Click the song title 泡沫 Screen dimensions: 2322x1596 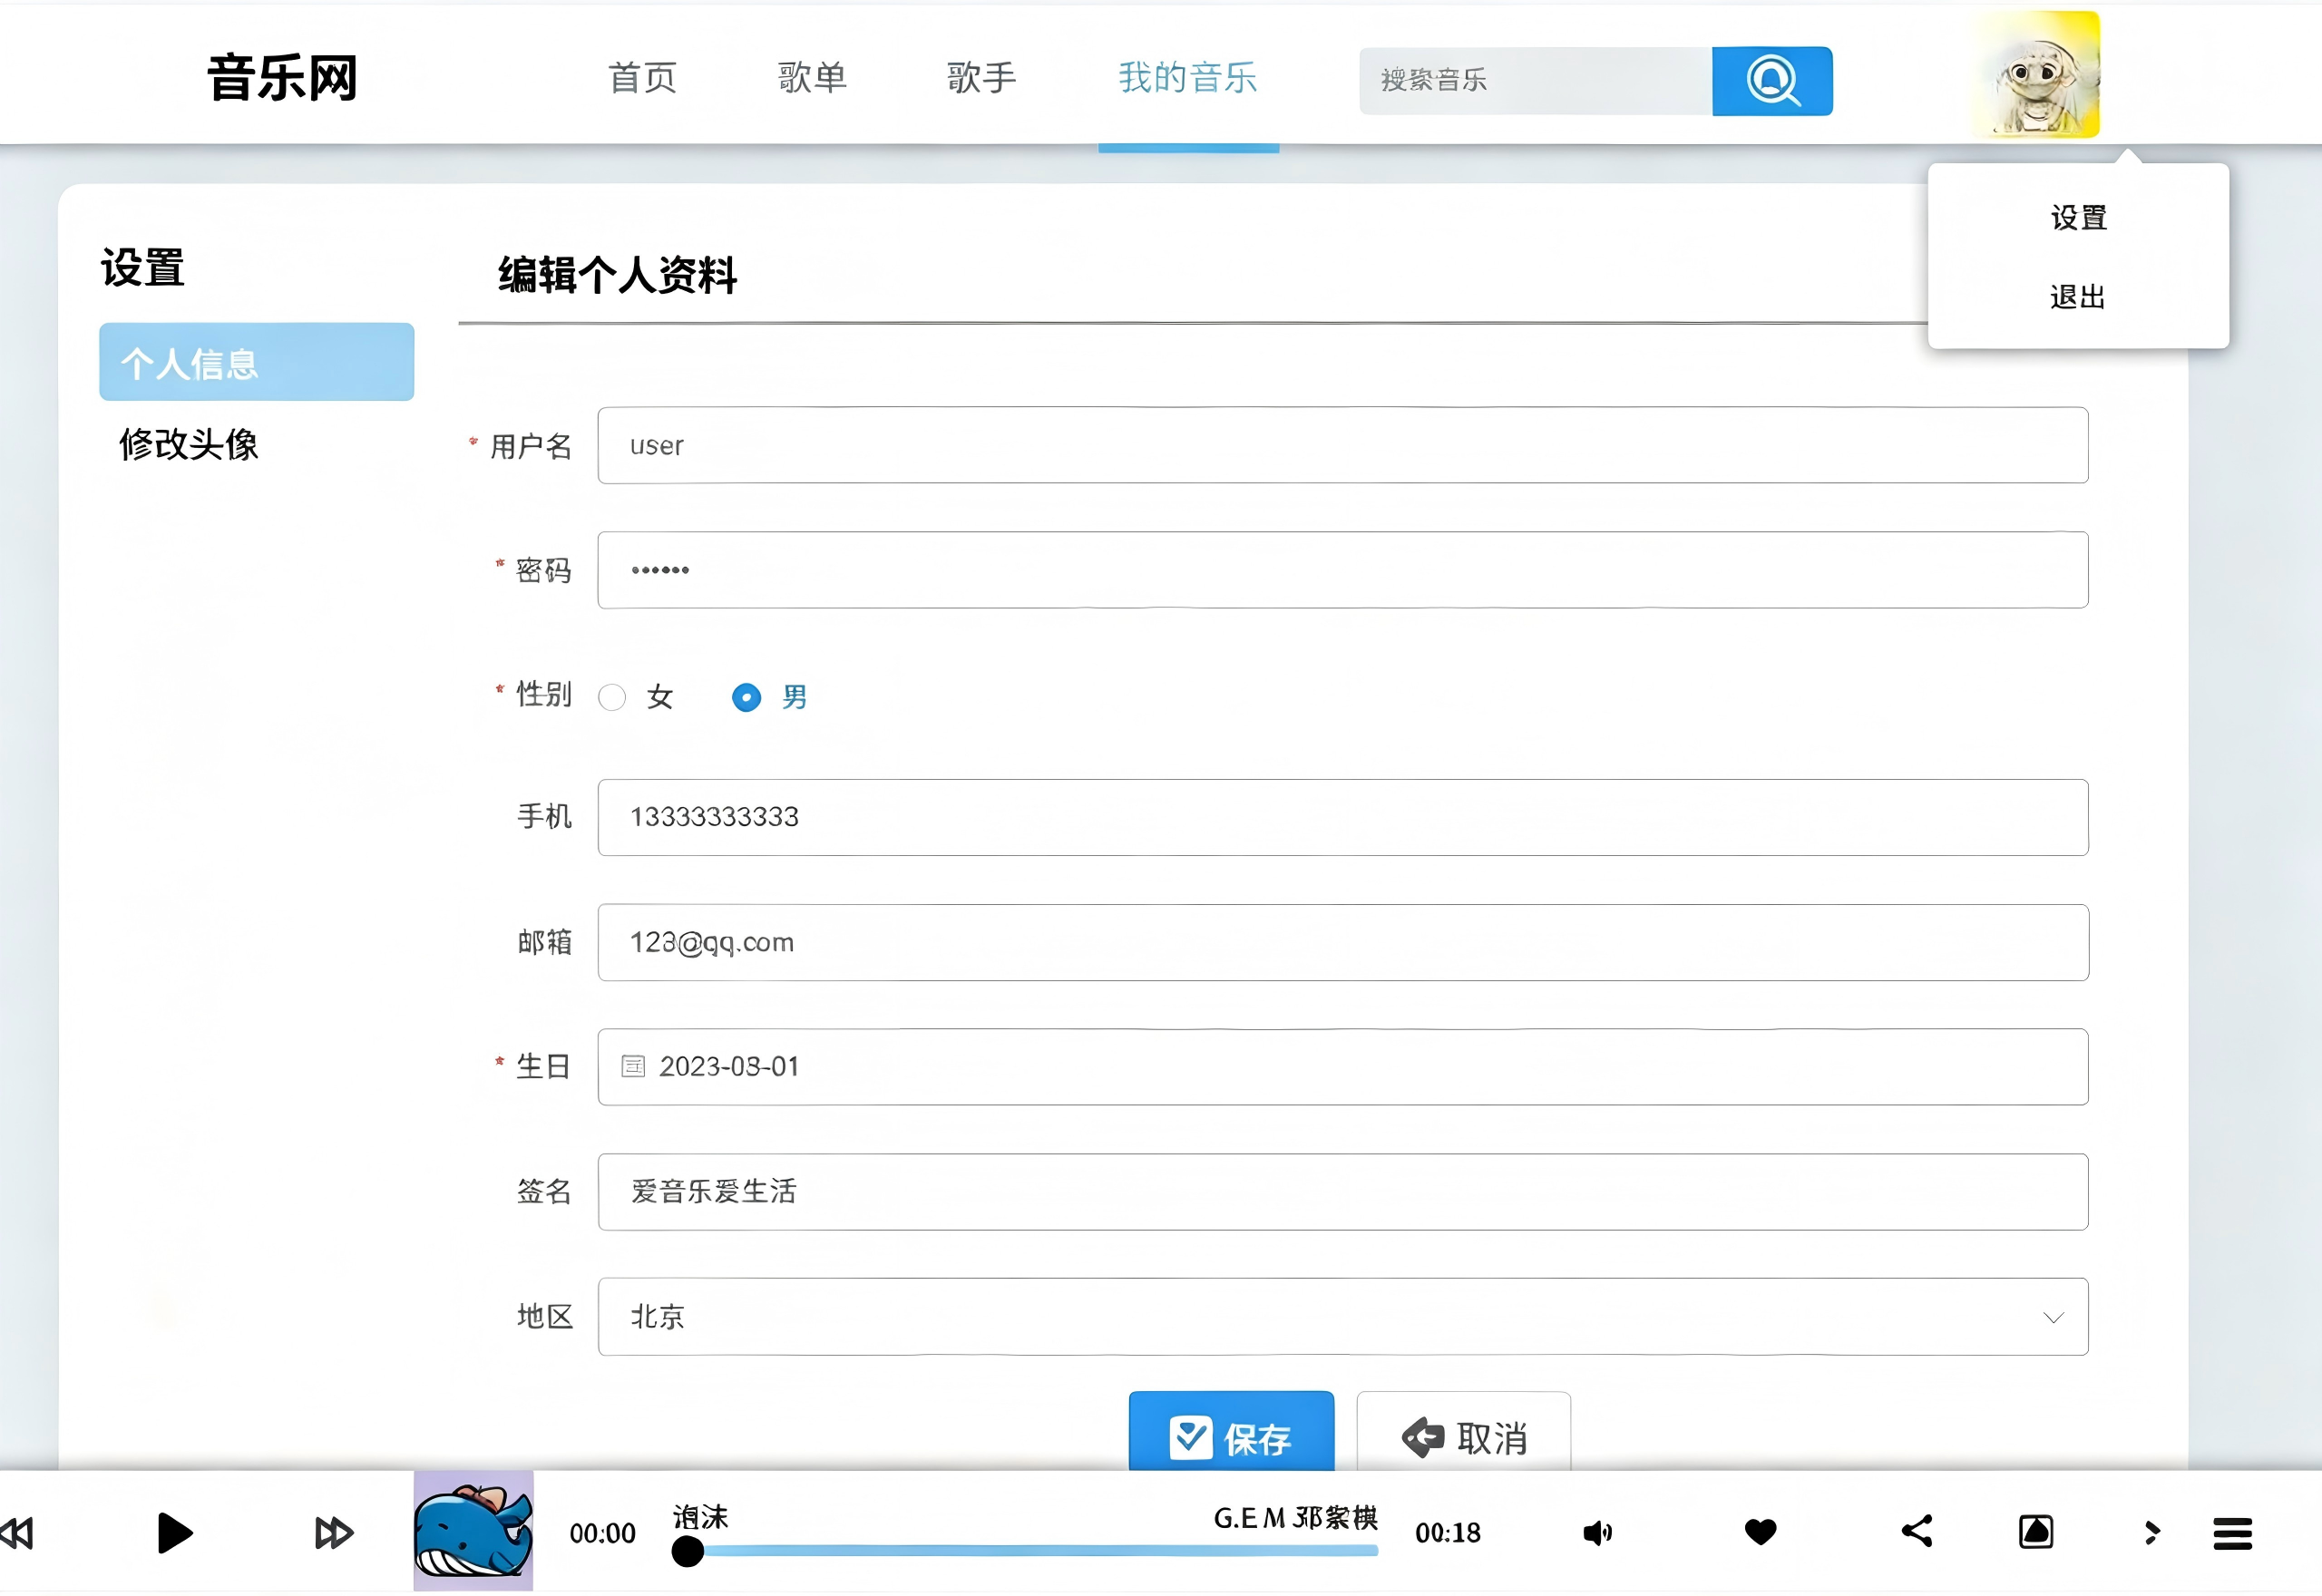coord(700,1517)
